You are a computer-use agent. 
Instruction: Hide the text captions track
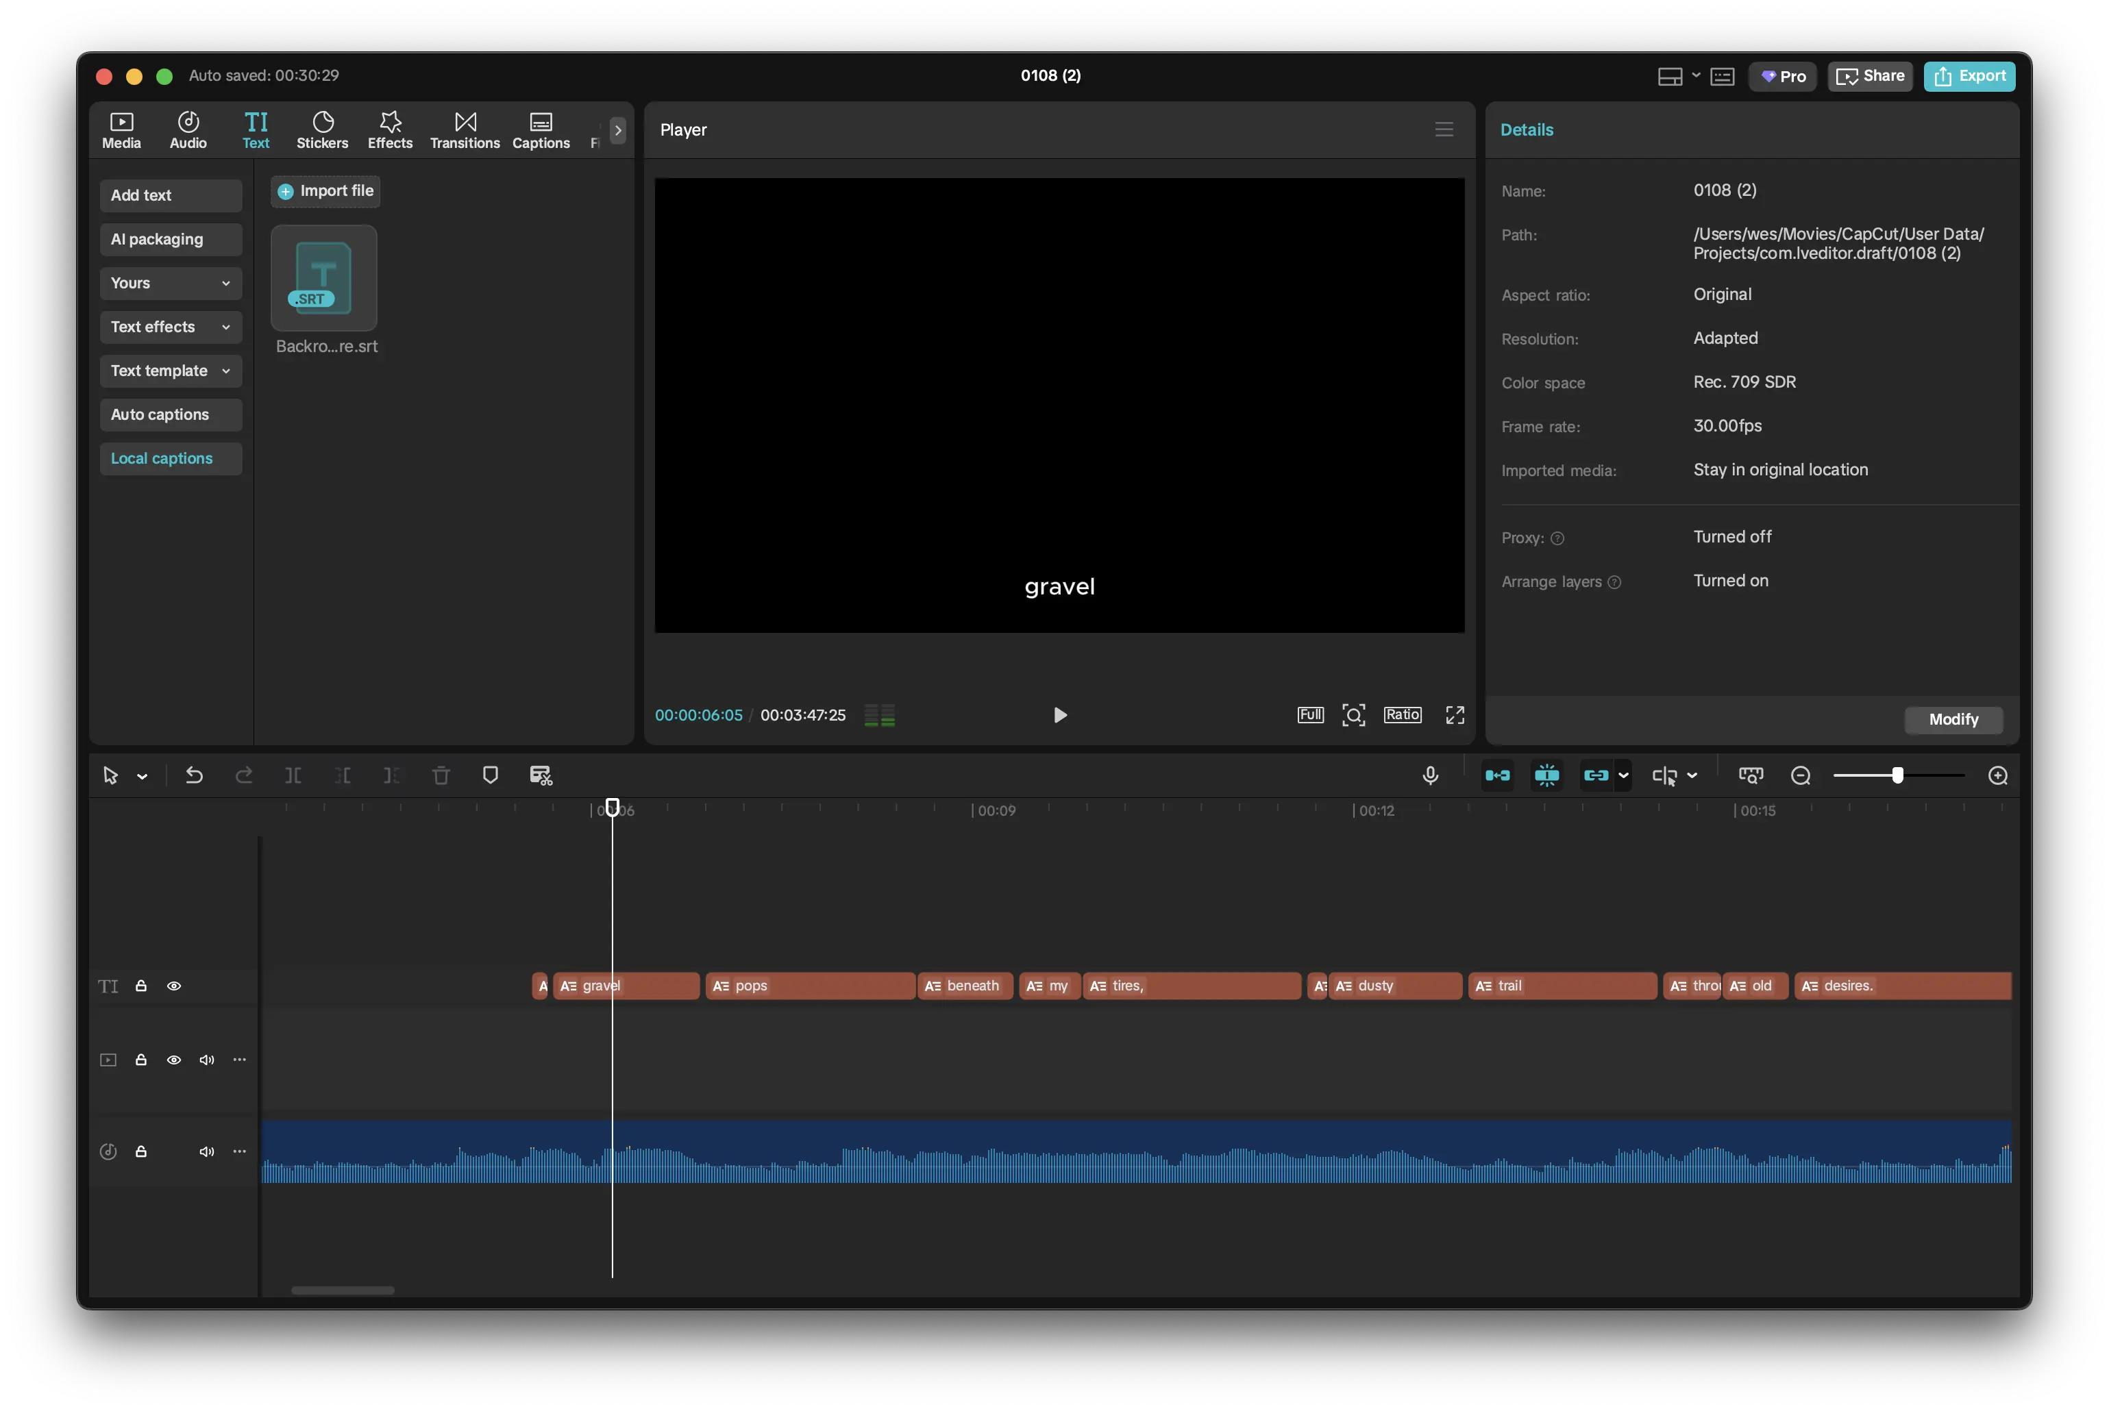(x=174, y=986)
